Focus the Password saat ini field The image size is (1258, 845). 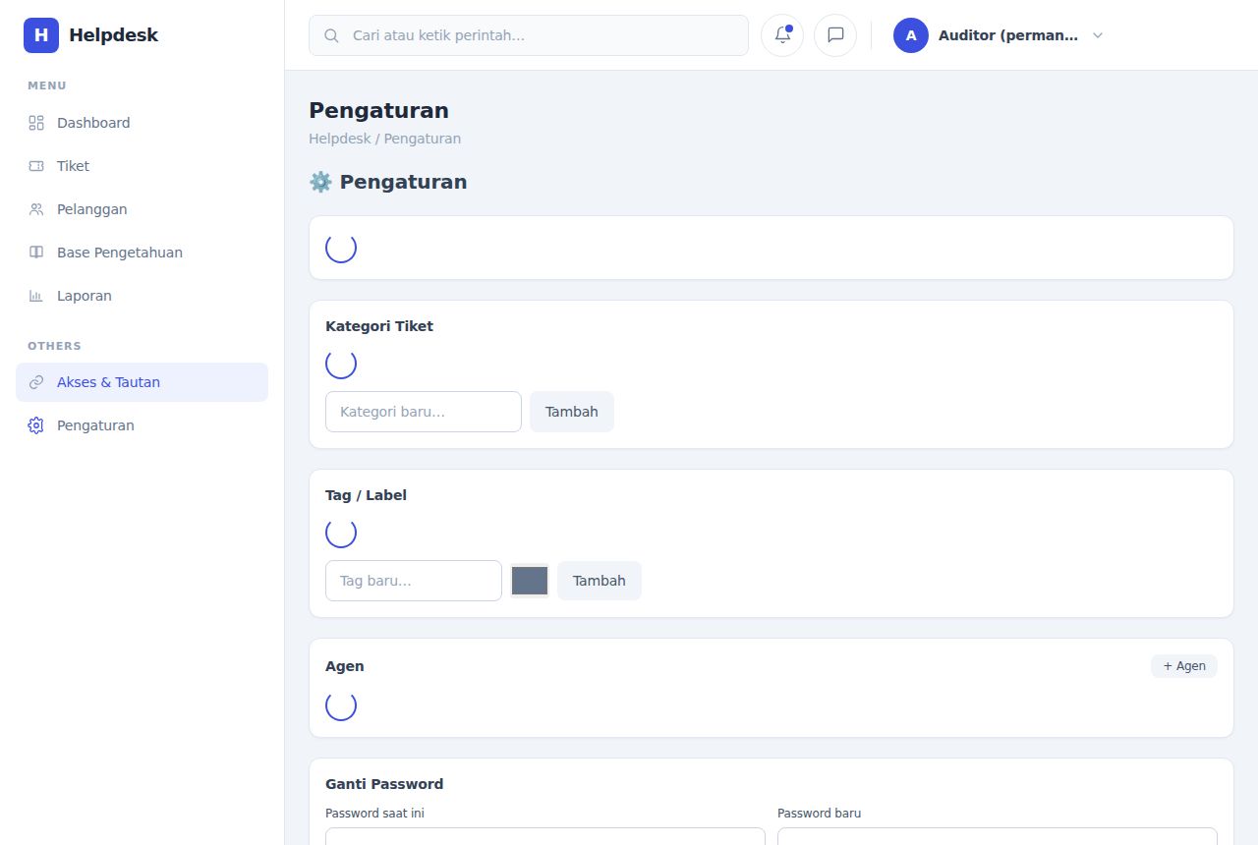(545, 836)
